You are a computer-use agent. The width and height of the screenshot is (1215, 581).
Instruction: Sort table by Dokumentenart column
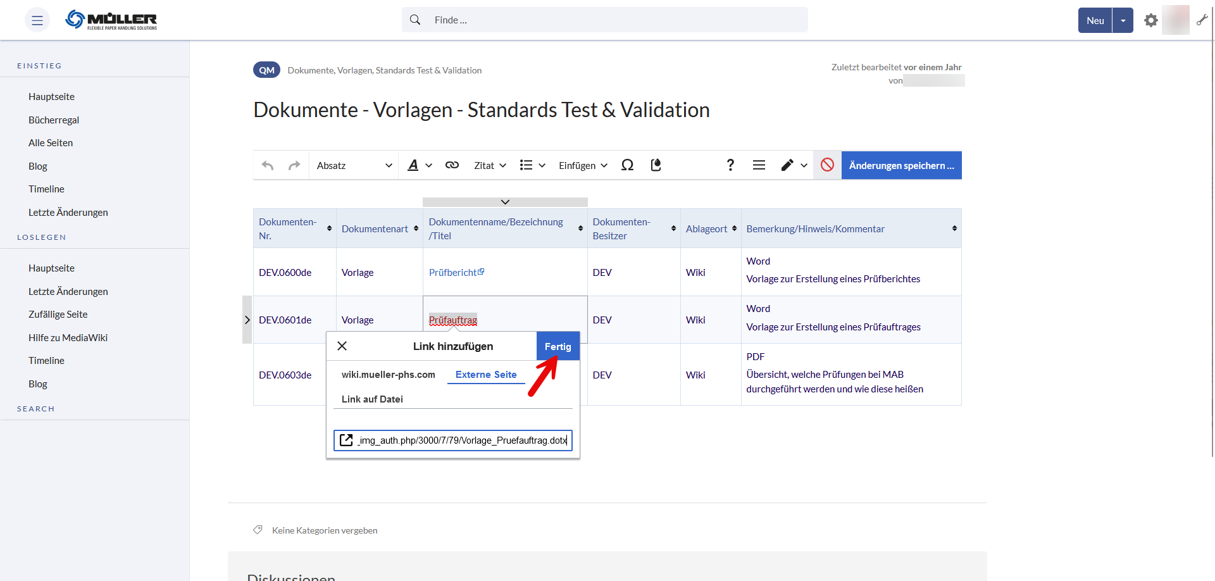click(416, 228)
